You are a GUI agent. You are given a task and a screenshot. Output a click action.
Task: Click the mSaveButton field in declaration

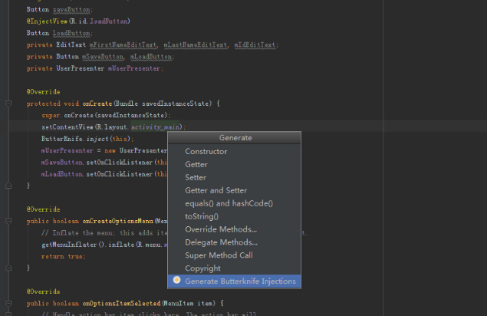tap(103, 57)
